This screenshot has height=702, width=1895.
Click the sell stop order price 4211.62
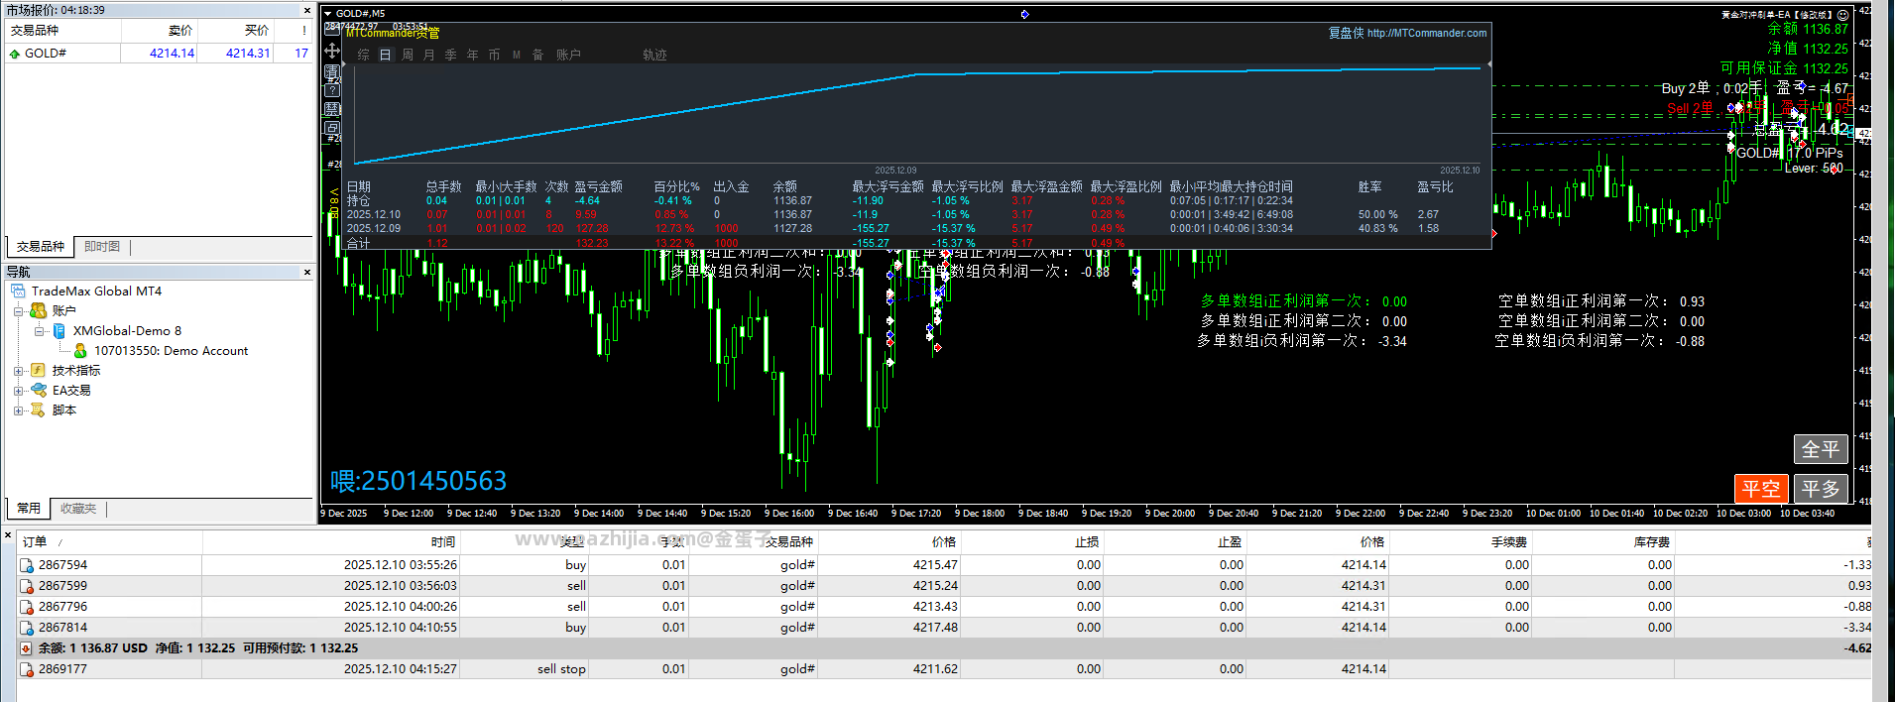935,669
